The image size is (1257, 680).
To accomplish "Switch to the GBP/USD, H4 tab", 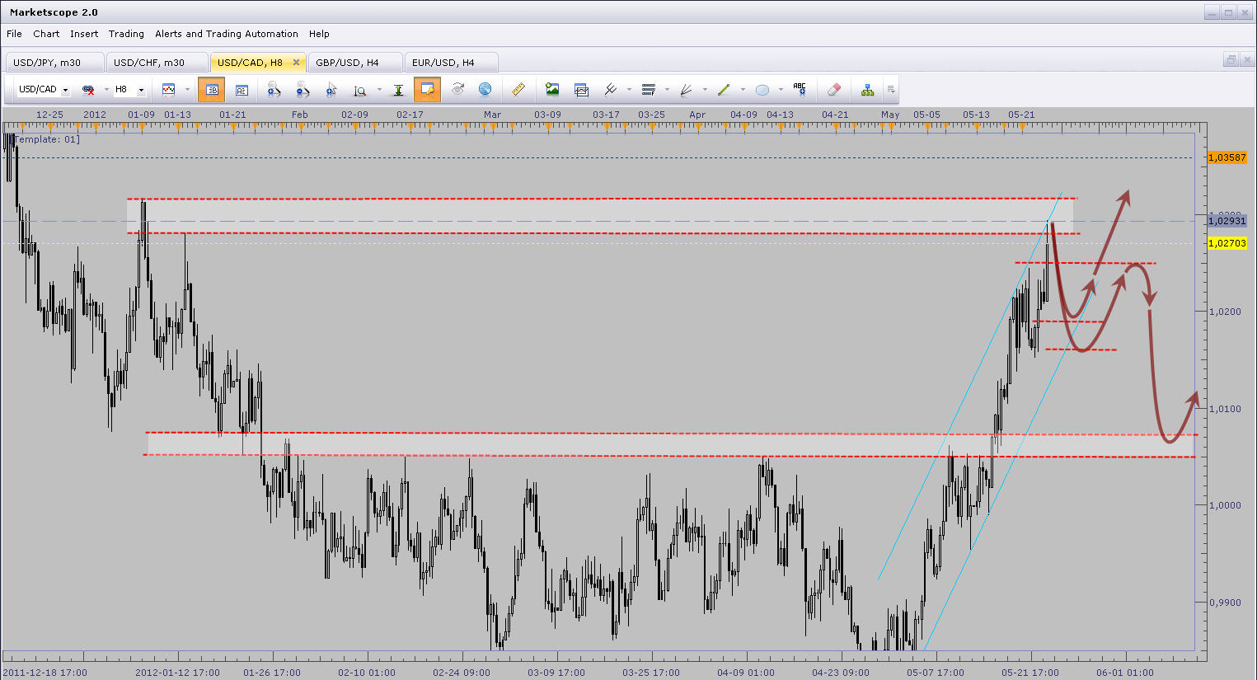I will (x=355, y=63).
